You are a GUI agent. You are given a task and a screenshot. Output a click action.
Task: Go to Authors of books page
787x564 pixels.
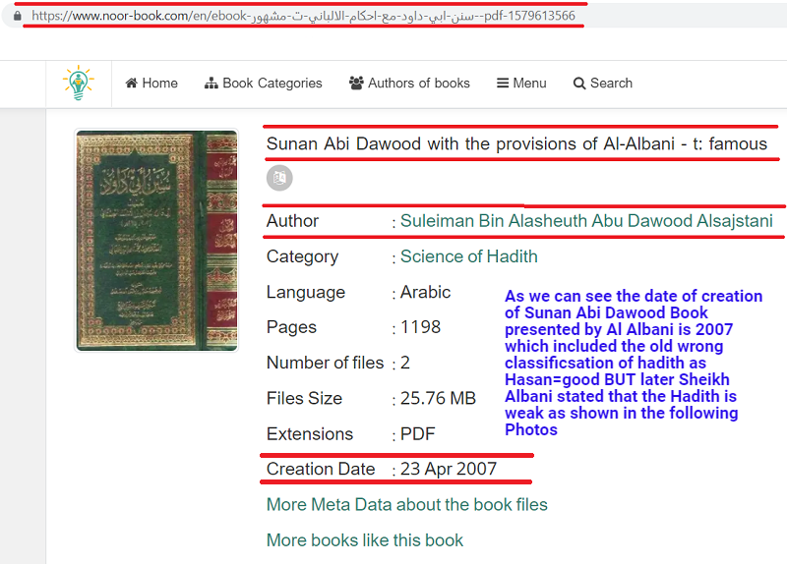409,84
